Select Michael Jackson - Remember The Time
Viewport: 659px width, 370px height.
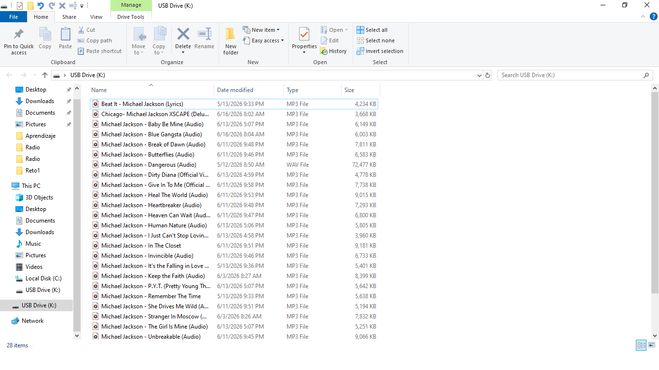point(233,296)
